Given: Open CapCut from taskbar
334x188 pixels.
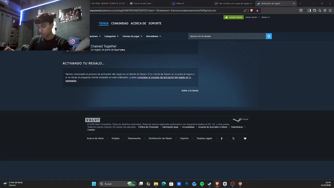Looking at the screenshot, I should [225, 184].
